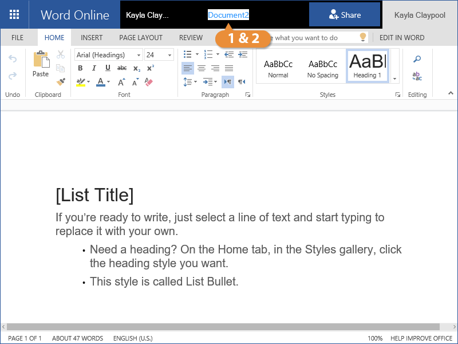
Task: Open the font name dropdown
Action: pos(139,55)
